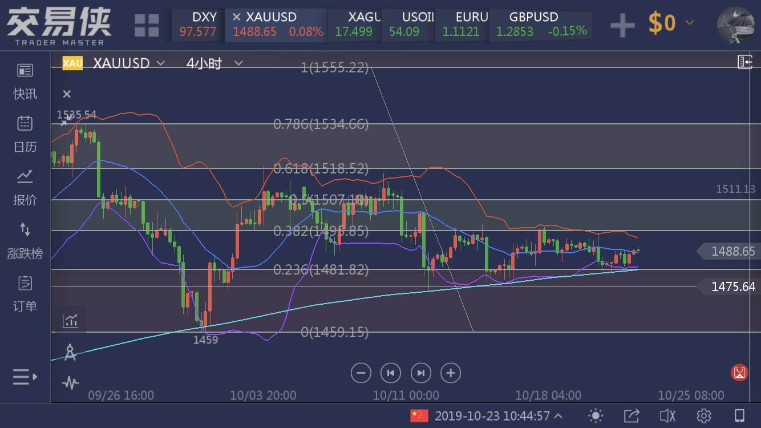Screen dimensions: 761x428
Task: Open the user avatar profile
Action: [x=736, y=25]
